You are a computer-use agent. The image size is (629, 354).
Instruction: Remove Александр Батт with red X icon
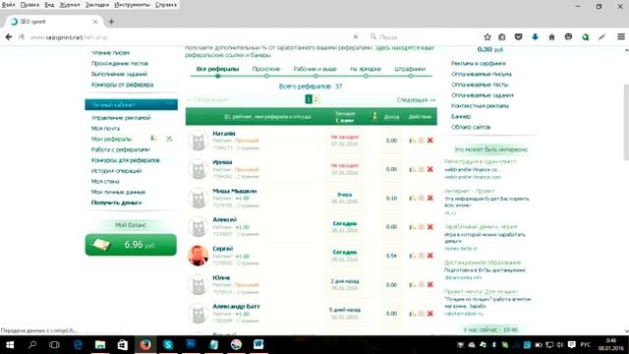tap(430, 314)
